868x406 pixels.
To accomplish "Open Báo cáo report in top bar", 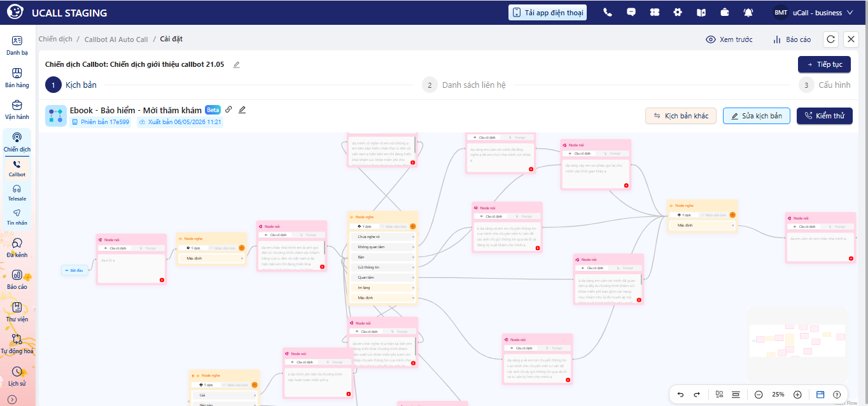I will (x=792, y=39).
